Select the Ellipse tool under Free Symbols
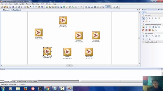Image resolution: width=163 pixels, height=91 pixels. tap(159, 36)
